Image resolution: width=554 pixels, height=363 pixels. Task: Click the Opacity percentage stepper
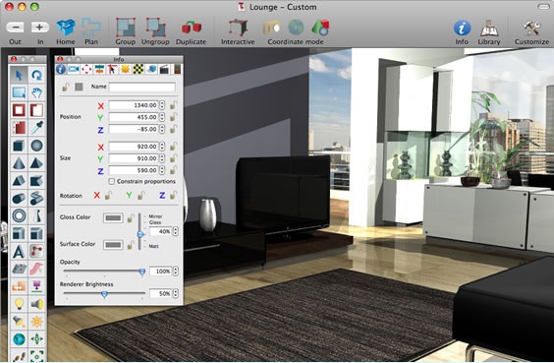tap(176, 272)
